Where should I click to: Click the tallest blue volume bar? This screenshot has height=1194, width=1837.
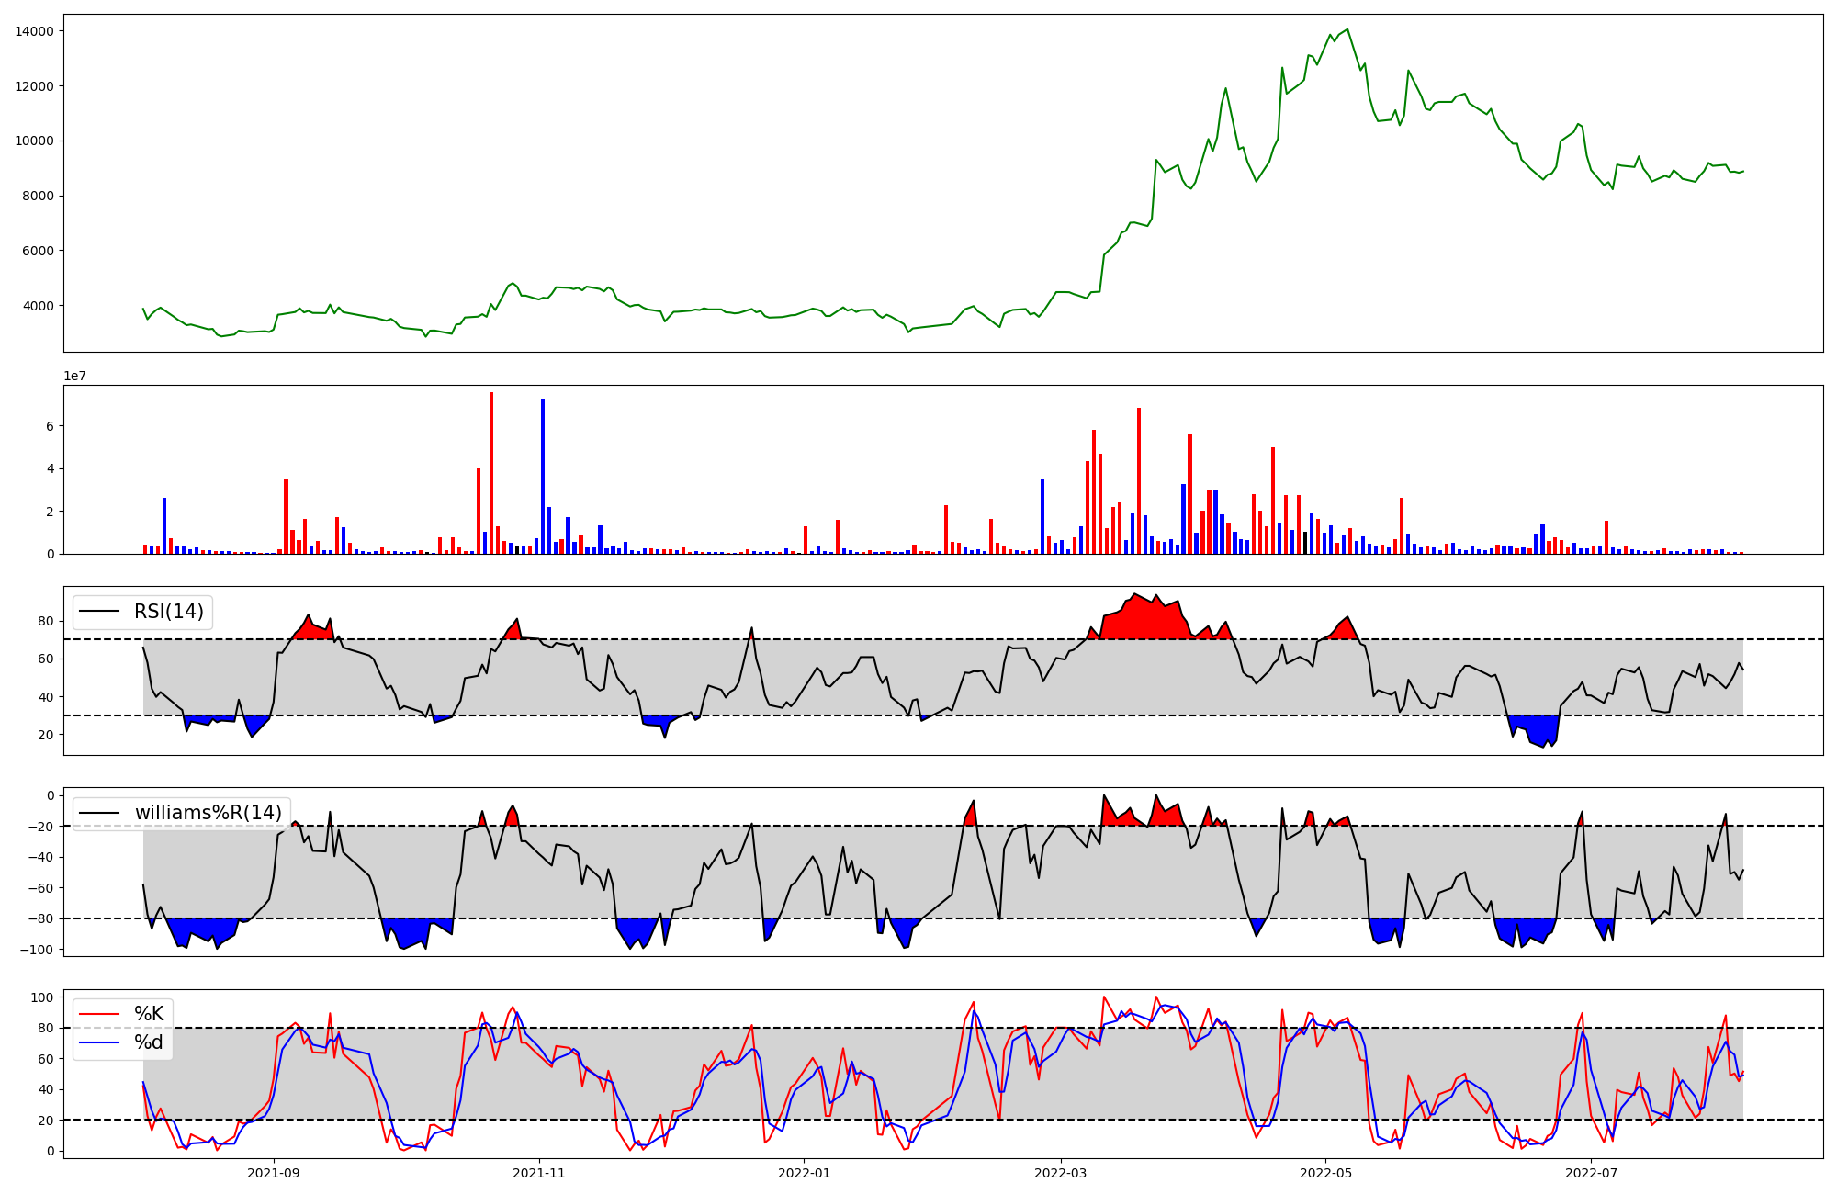[x=543, y=476]
